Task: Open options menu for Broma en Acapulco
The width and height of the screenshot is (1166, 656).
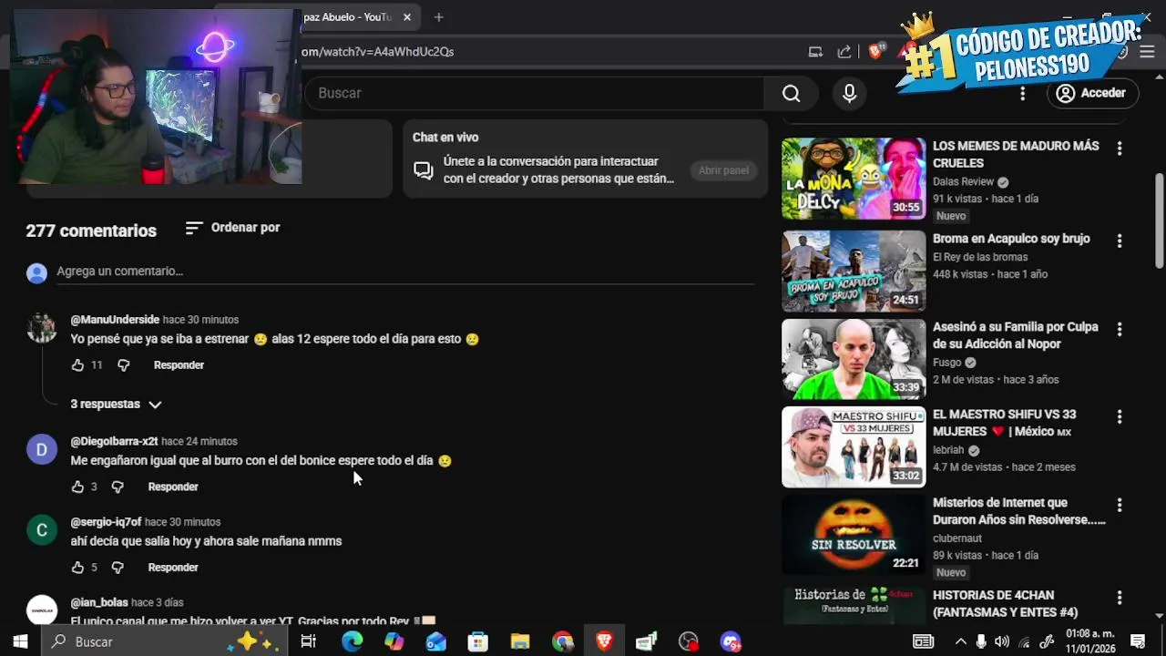Action: click(1120, 241)
